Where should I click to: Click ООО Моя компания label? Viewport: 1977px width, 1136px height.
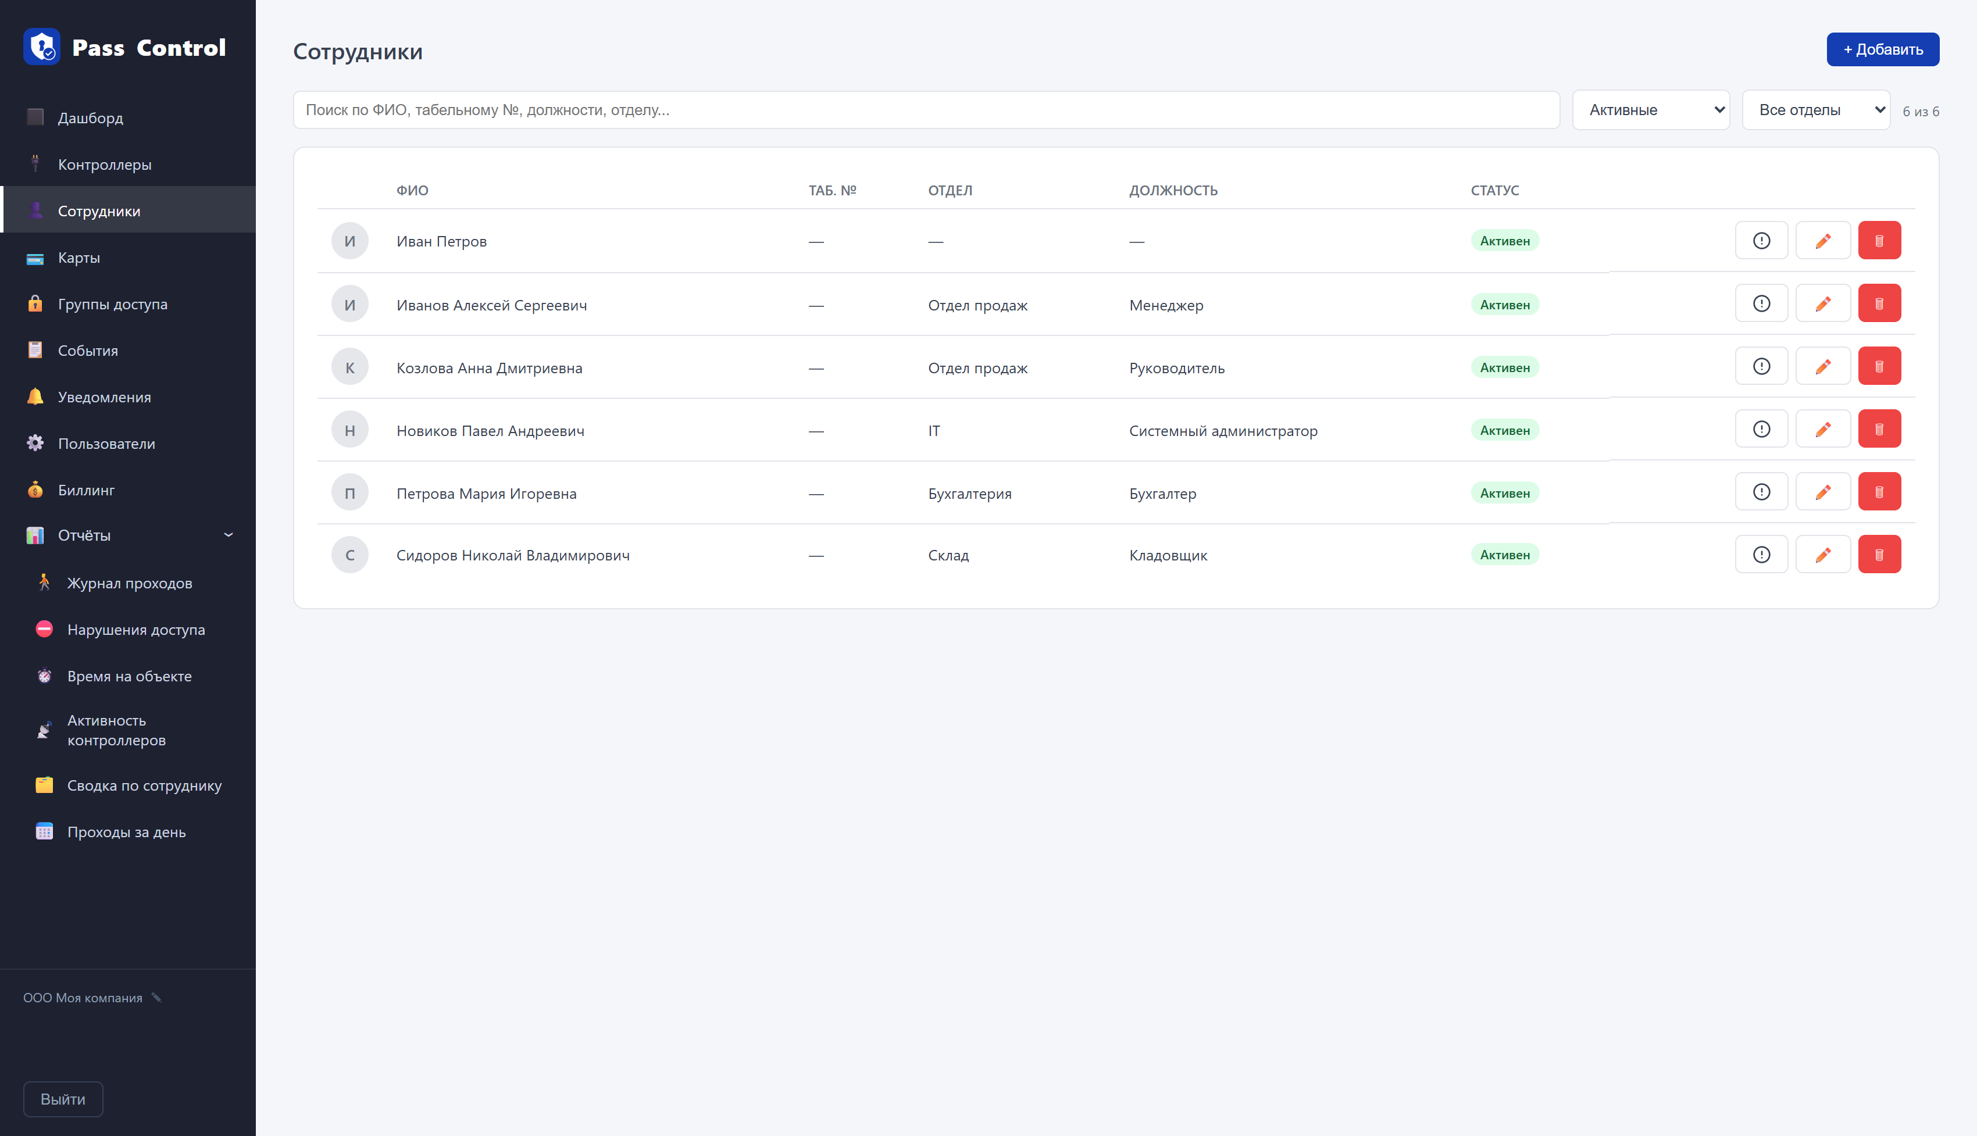83,998
